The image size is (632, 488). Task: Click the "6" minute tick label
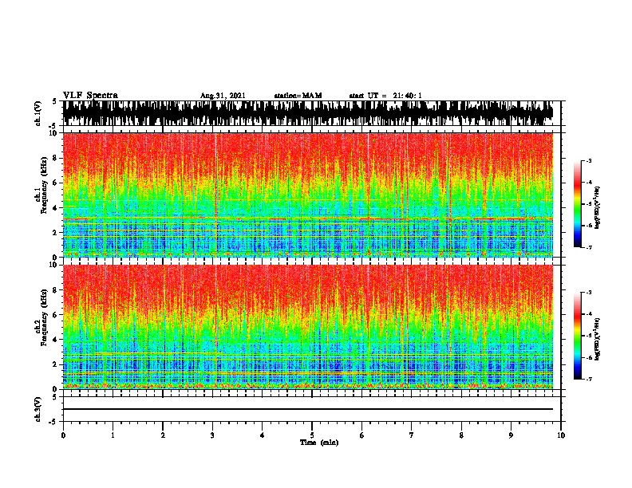[x=362, y=435]
